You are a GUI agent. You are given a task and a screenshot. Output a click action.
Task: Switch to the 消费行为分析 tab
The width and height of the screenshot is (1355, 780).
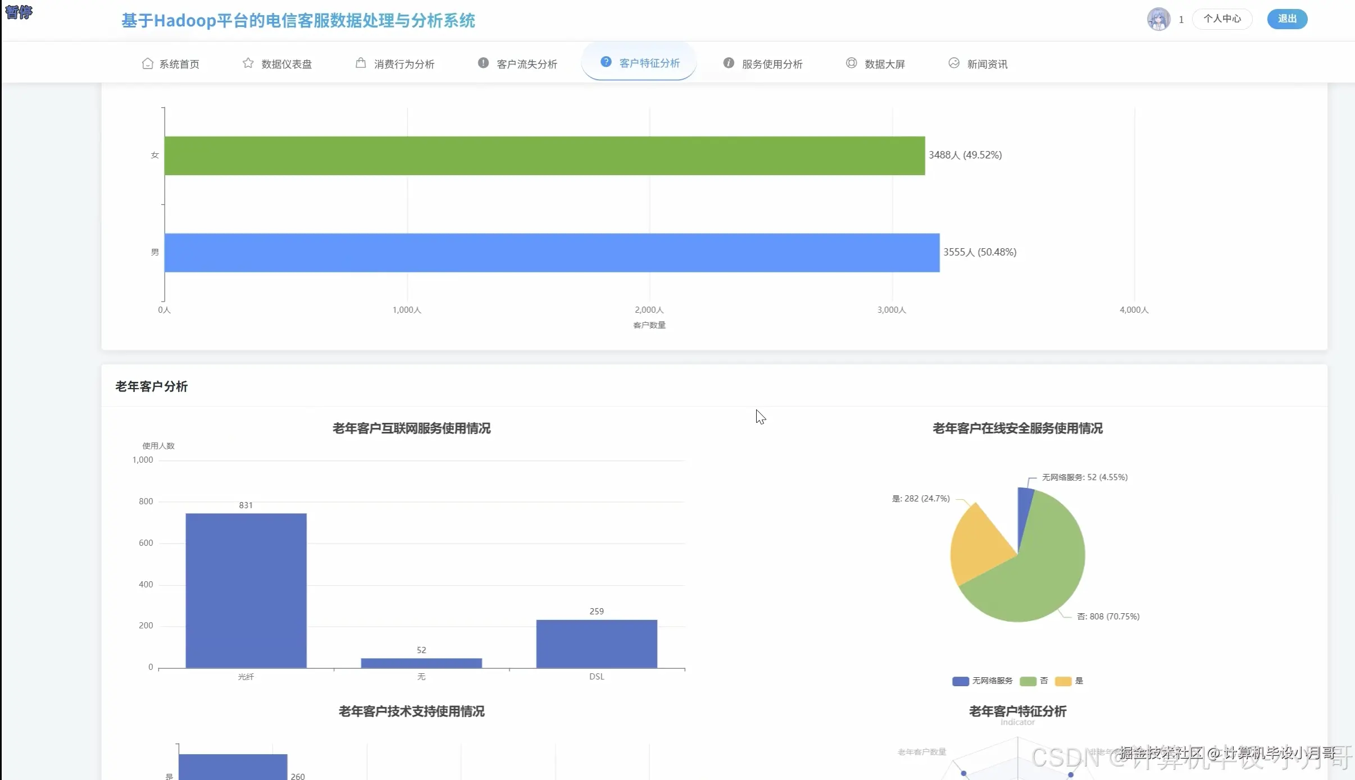[404, 64]
